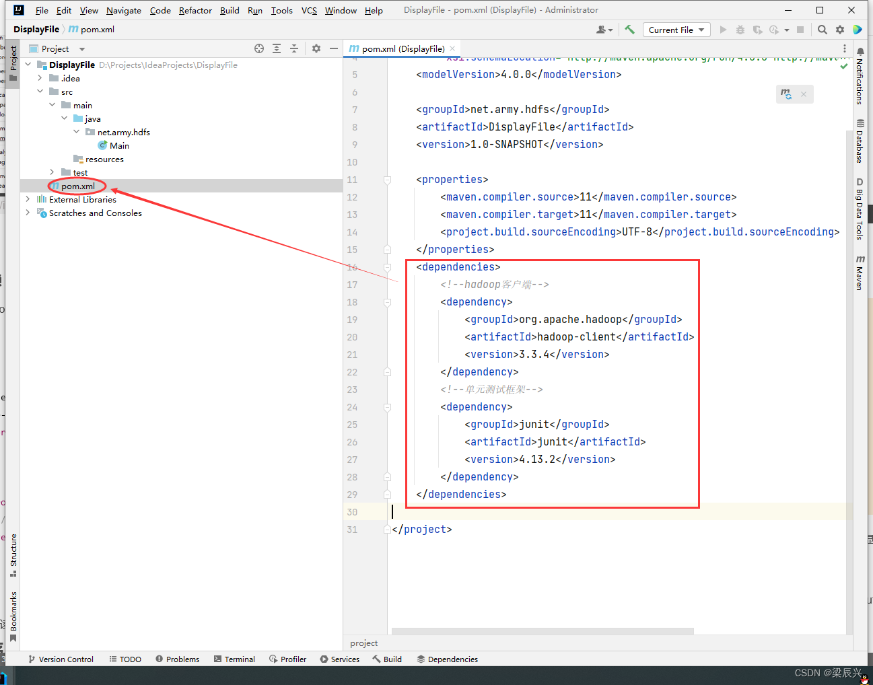
Task: Click Collapse All in Project panel
Action: pos(294,48)
